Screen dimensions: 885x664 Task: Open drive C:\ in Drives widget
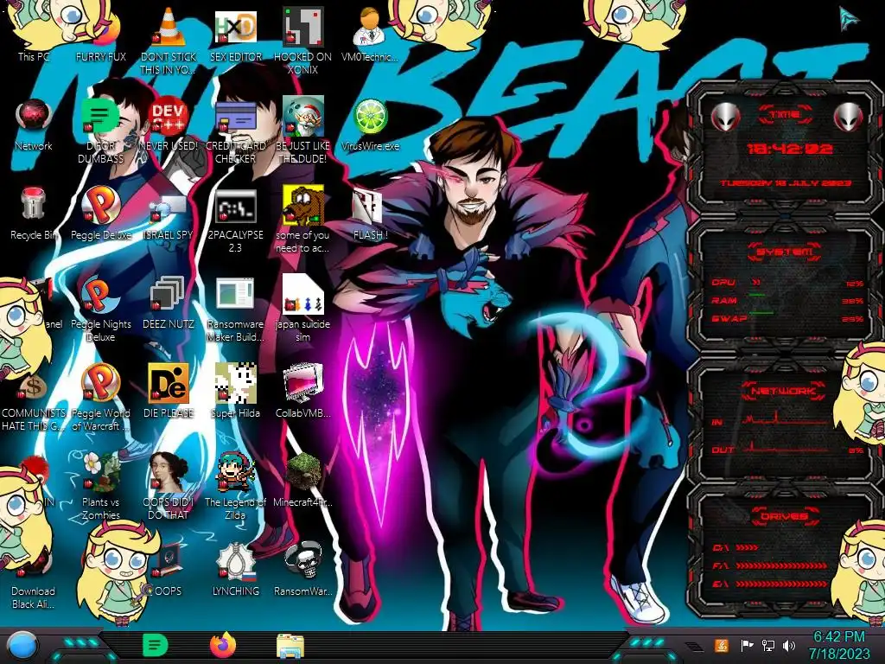[x=736, y=547]
